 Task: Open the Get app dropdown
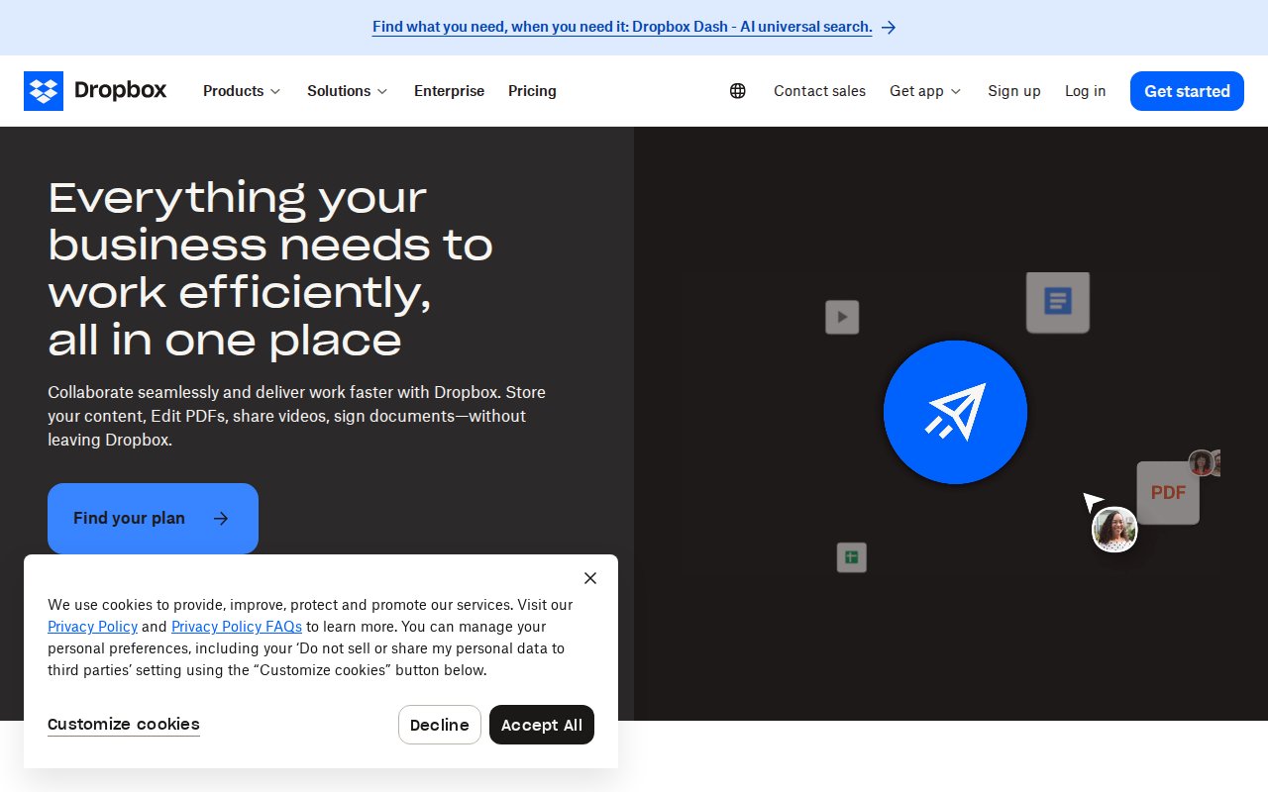click(x=925, y=91)
